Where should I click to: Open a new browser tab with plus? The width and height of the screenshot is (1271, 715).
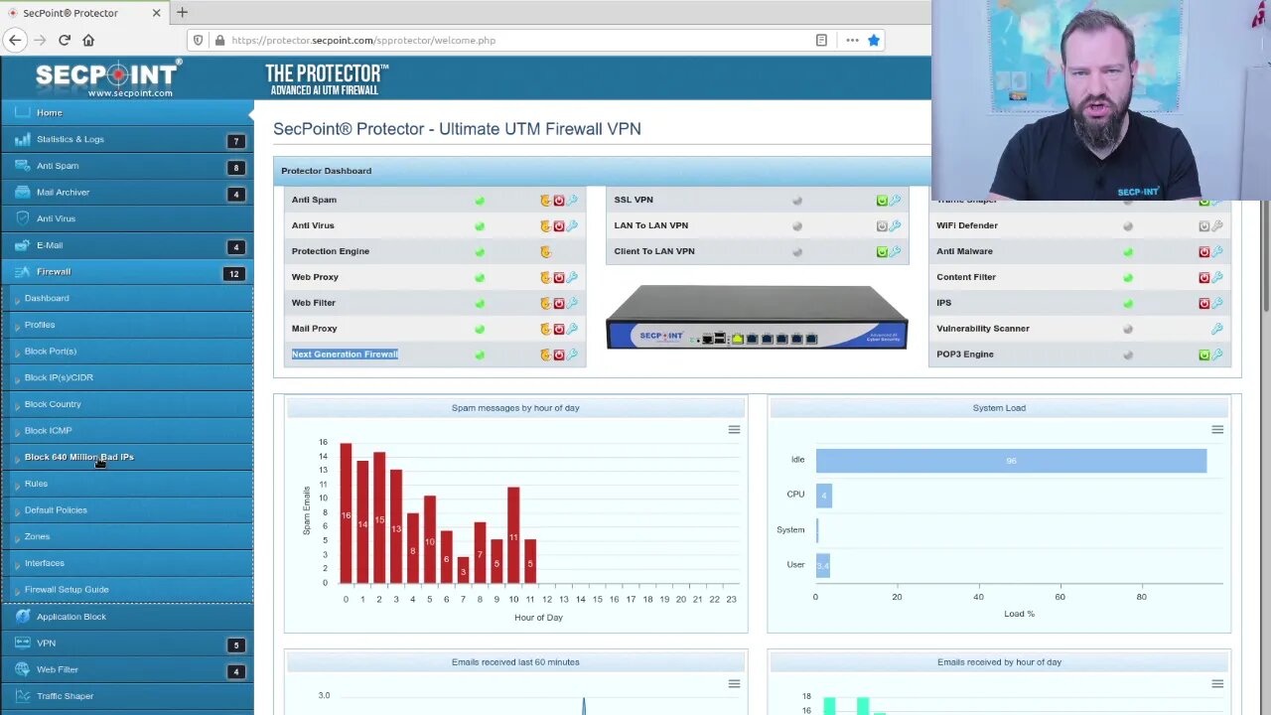coord(182,13)
